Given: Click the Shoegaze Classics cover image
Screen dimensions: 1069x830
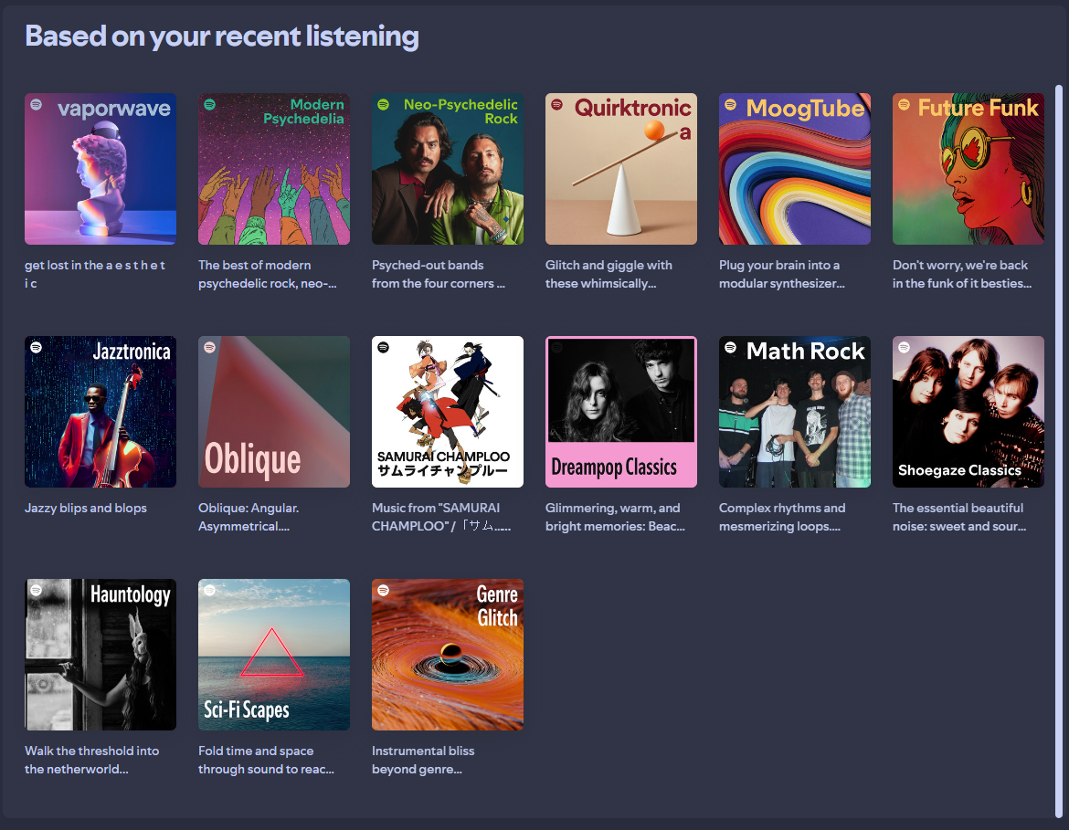Looking at the screenshot, I should tap(968, 412).
